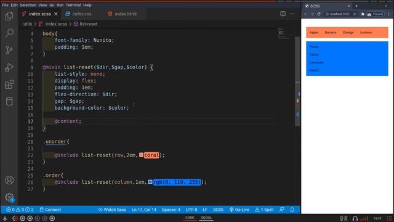Open the Go menu
The image size is (394, 222).
(x=52, y=5)
